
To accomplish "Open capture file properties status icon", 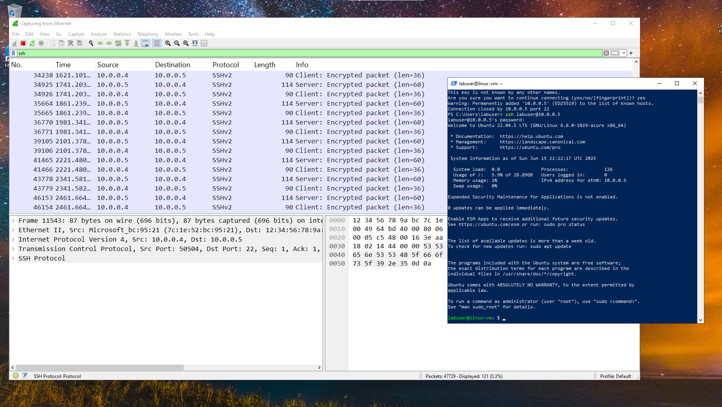I will [x=25, y=376].
